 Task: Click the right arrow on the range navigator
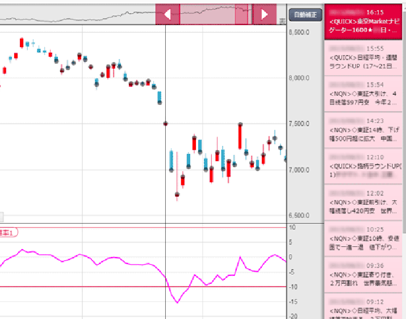(264, 15)
